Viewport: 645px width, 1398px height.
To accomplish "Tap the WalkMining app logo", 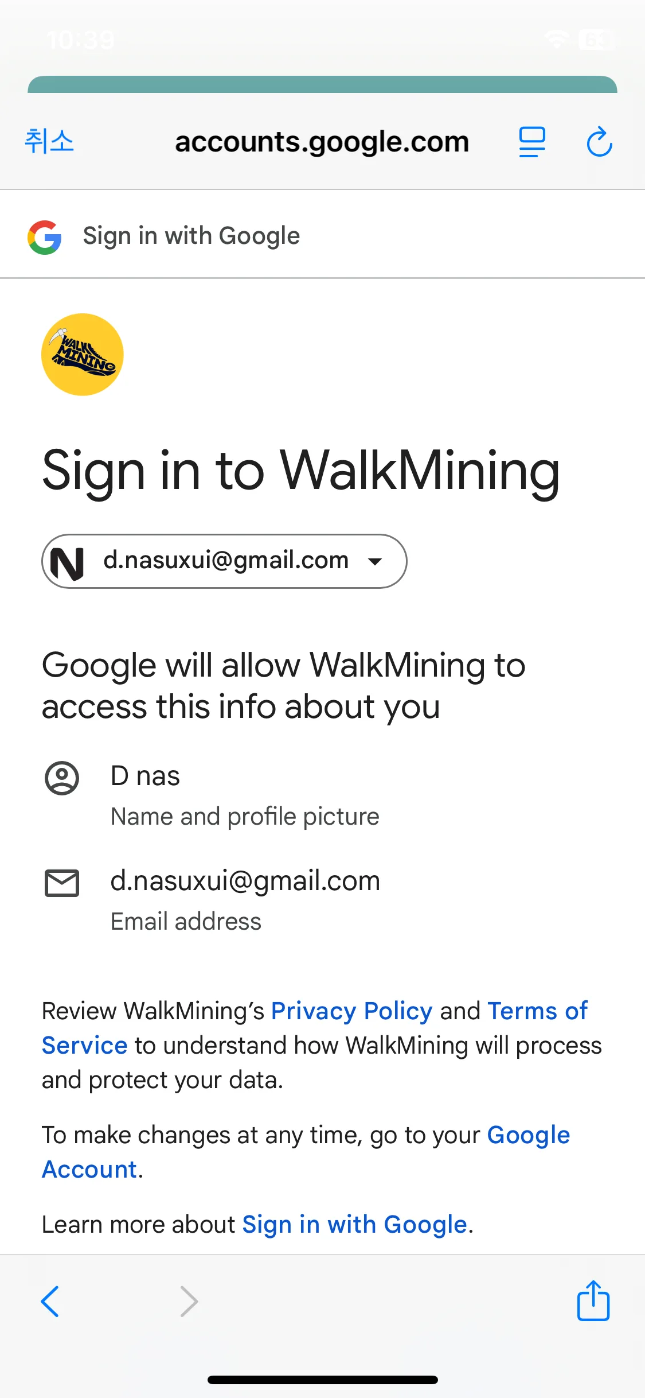I will (x=83, y=355).
